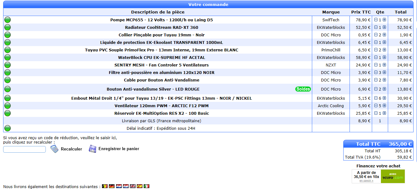Choose the Spain flag destination
The image size is (417, 189).
pyautogui.click(x=140, y=186)
